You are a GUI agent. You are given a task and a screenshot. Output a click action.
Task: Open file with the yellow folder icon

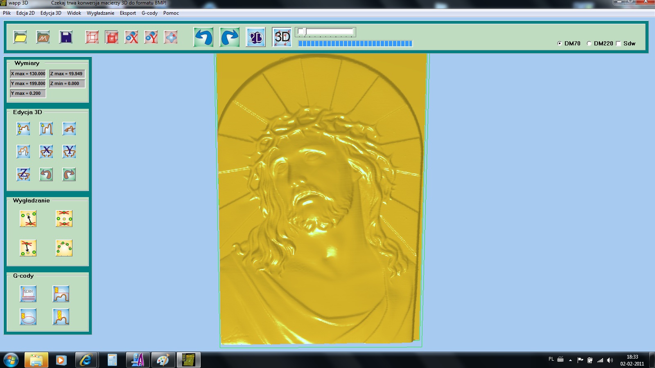[x=20, y=37]
